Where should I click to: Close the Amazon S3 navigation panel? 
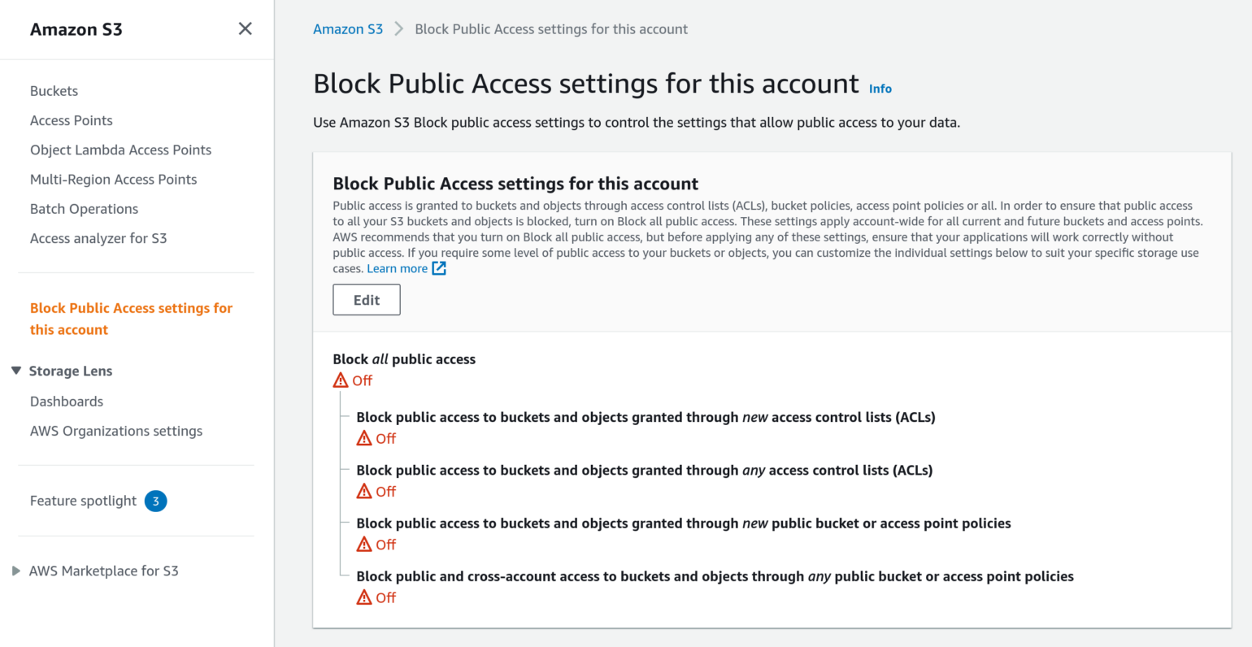coord(245,29)
